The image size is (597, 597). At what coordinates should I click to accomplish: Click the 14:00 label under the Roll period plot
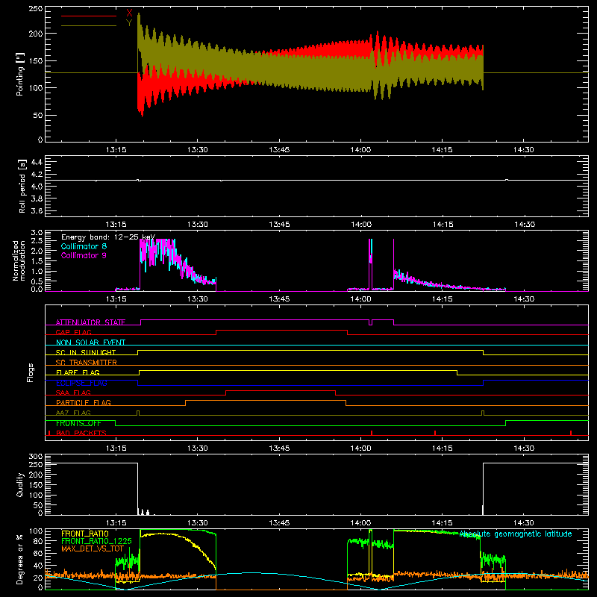[x=361, y=225]
